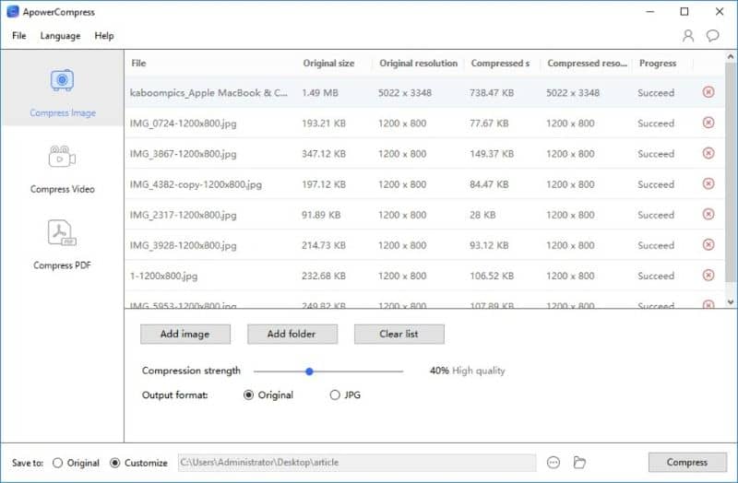Click the scrollbar down arrow
Image resolution: width=738 pixels, height=483 pixels.
pos(731,302)
